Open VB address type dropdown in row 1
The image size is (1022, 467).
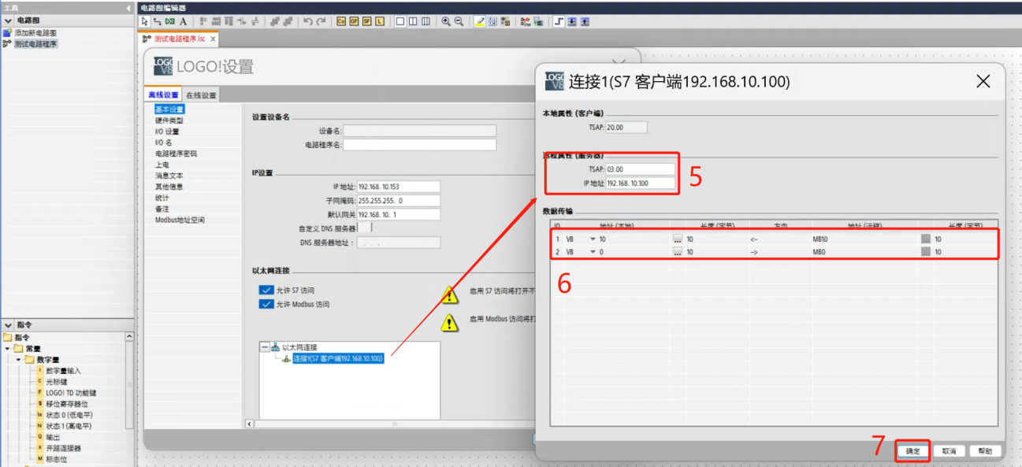[593, 239]
